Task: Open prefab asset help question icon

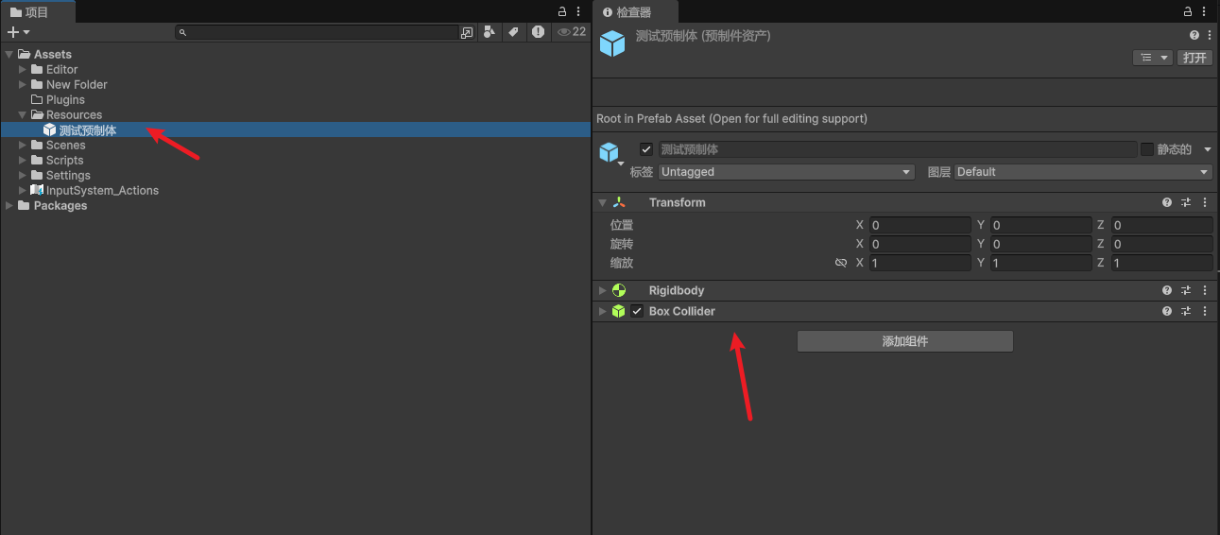Action: tap(1194, 35)
